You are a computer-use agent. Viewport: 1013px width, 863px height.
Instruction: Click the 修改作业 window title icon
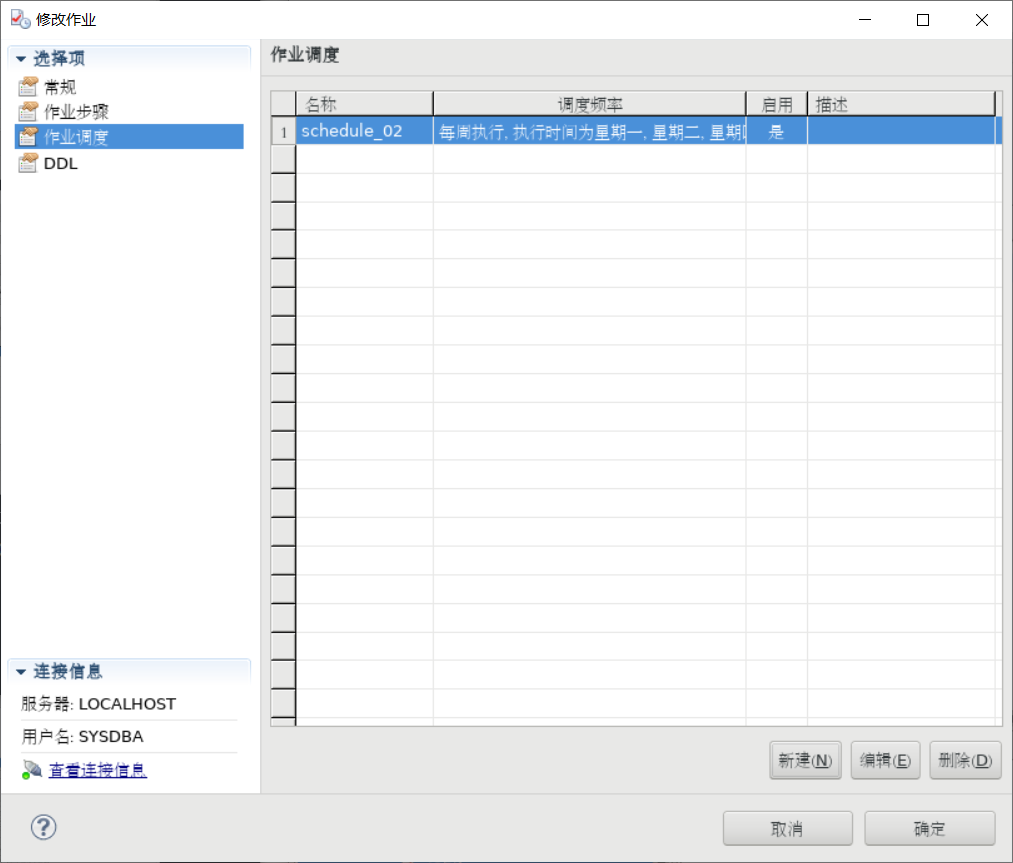[x=20, y=19]
